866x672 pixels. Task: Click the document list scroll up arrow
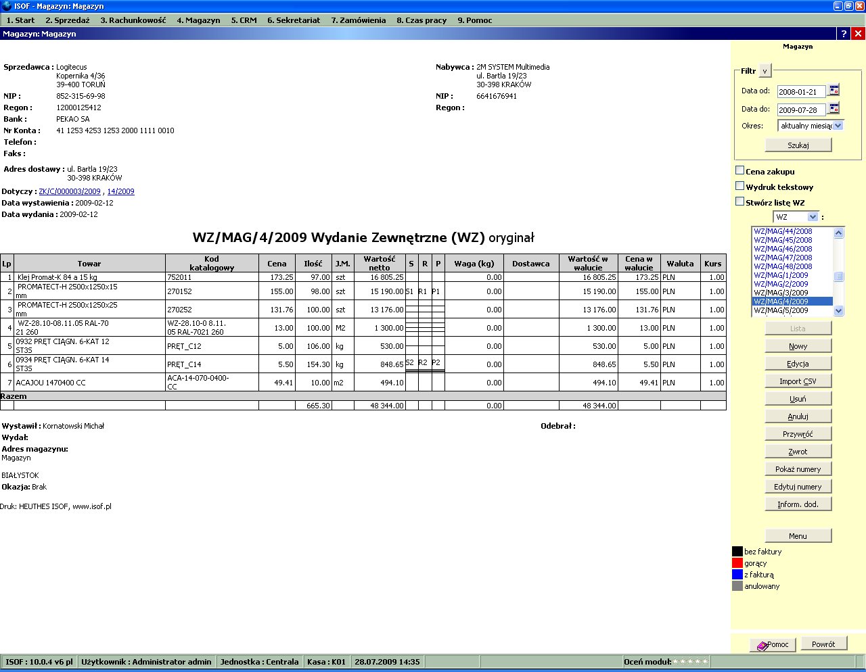click(x=839, y=233)
